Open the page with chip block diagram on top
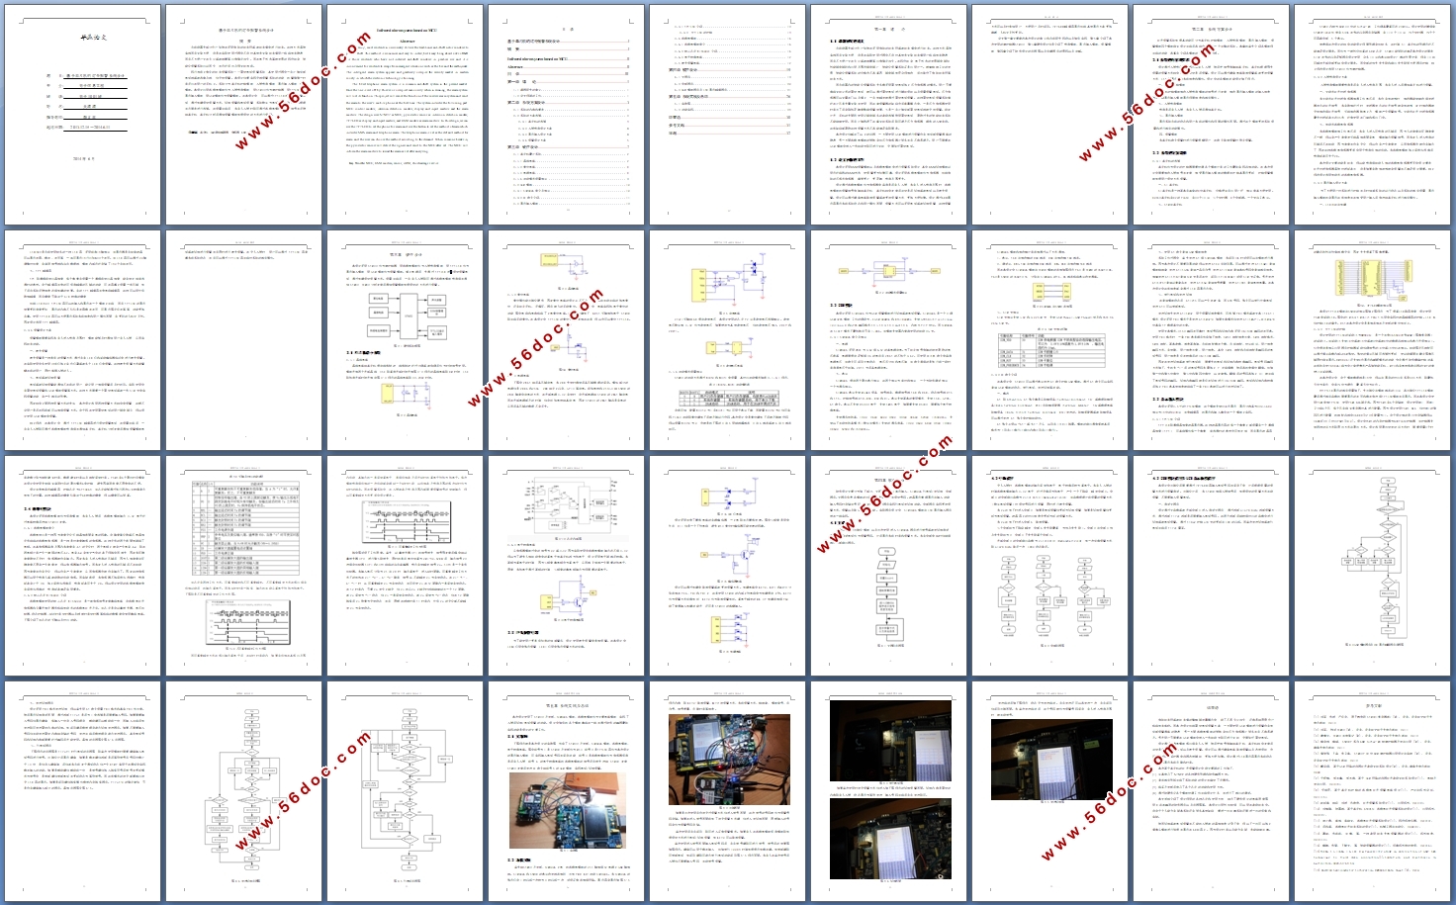The width and height of the screenshot is (1456, 905). [x=566, y=566]
